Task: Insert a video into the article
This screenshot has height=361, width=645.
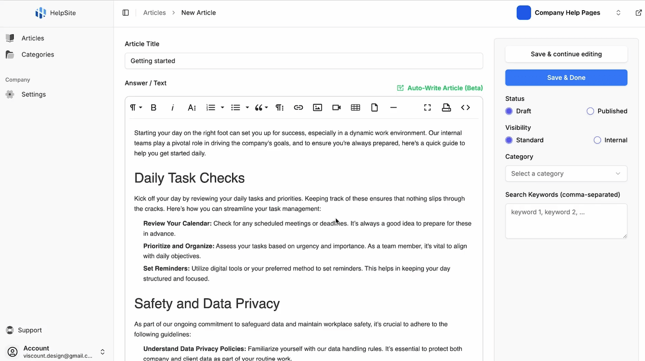Action: pyautogui.click(x=336, y=107)
